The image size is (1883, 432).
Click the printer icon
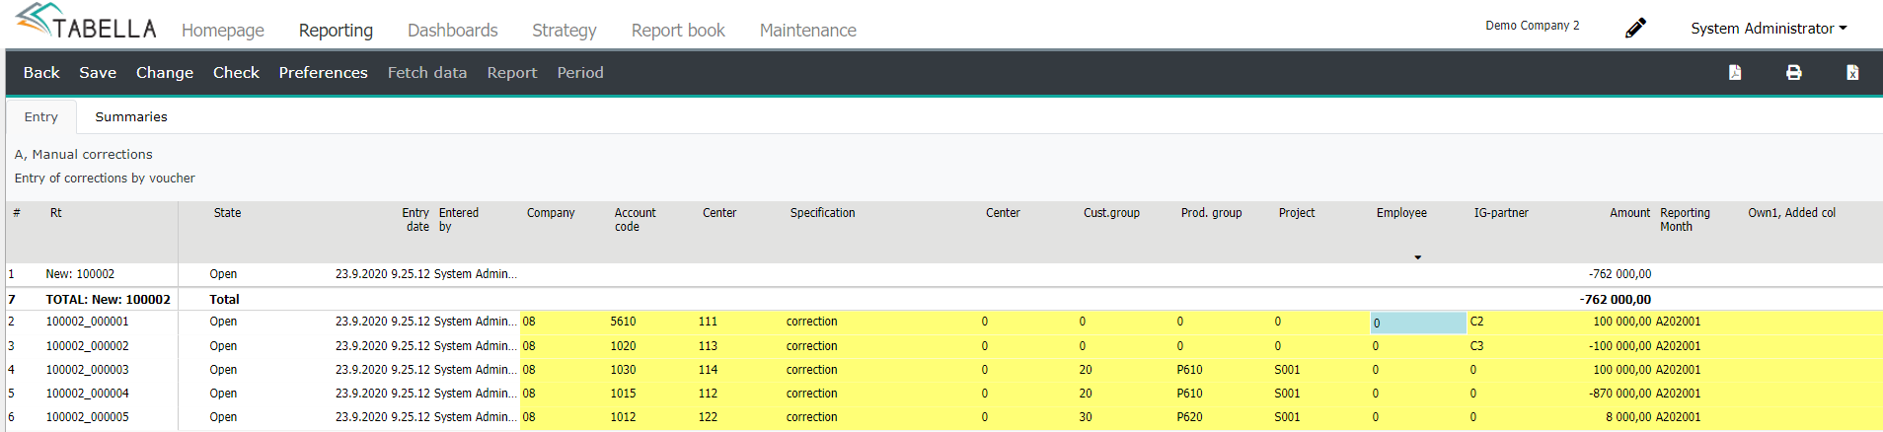tap(1794, 72)
